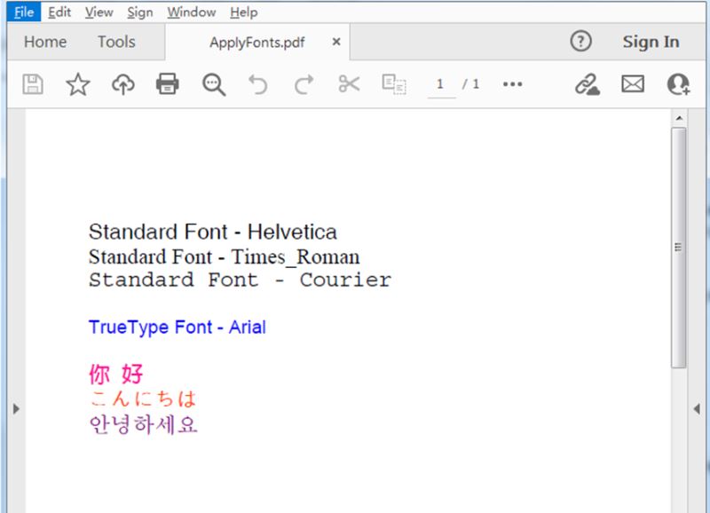Click the add people share icon
The height and width of the screenshot is (513, 710).
point(678,84)
